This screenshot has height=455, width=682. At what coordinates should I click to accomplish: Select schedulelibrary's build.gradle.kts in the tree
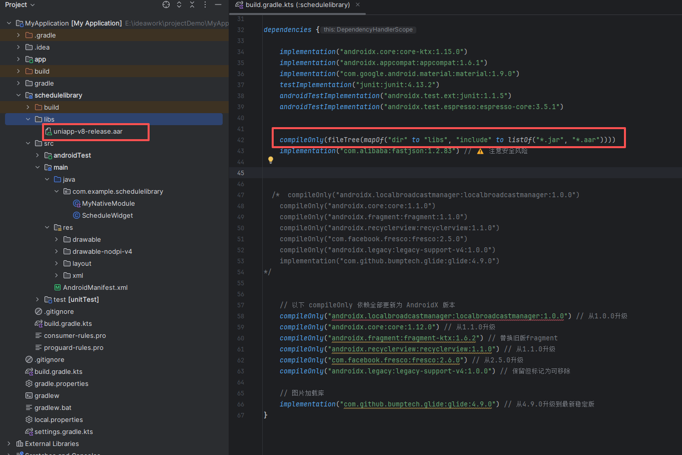coord(68,323)
